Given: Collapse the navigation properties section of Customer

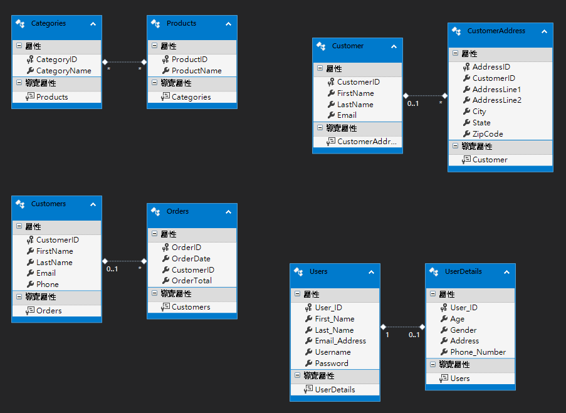Looking at the screenshot, I should [x=320, y=128].
